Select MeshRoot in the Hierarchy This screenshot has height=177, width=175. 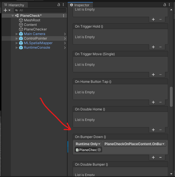click(32, 20)
